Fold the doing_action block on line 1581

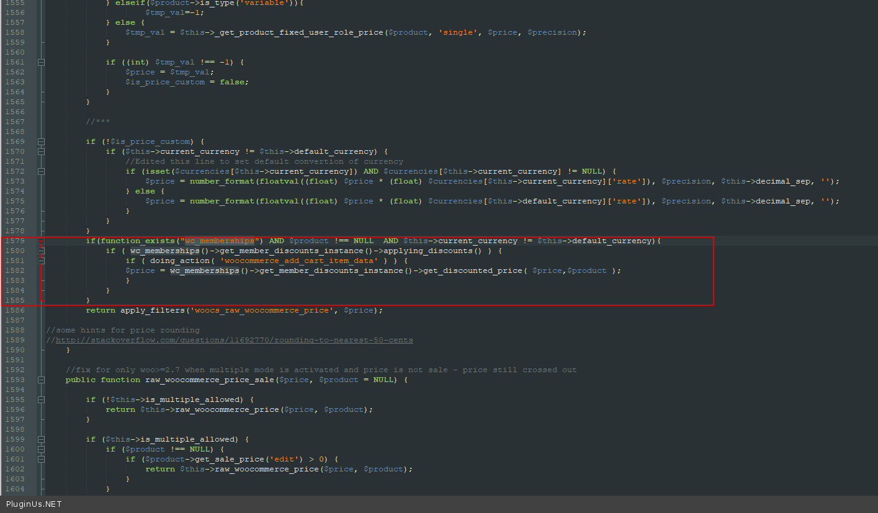[x=41, y=261]
